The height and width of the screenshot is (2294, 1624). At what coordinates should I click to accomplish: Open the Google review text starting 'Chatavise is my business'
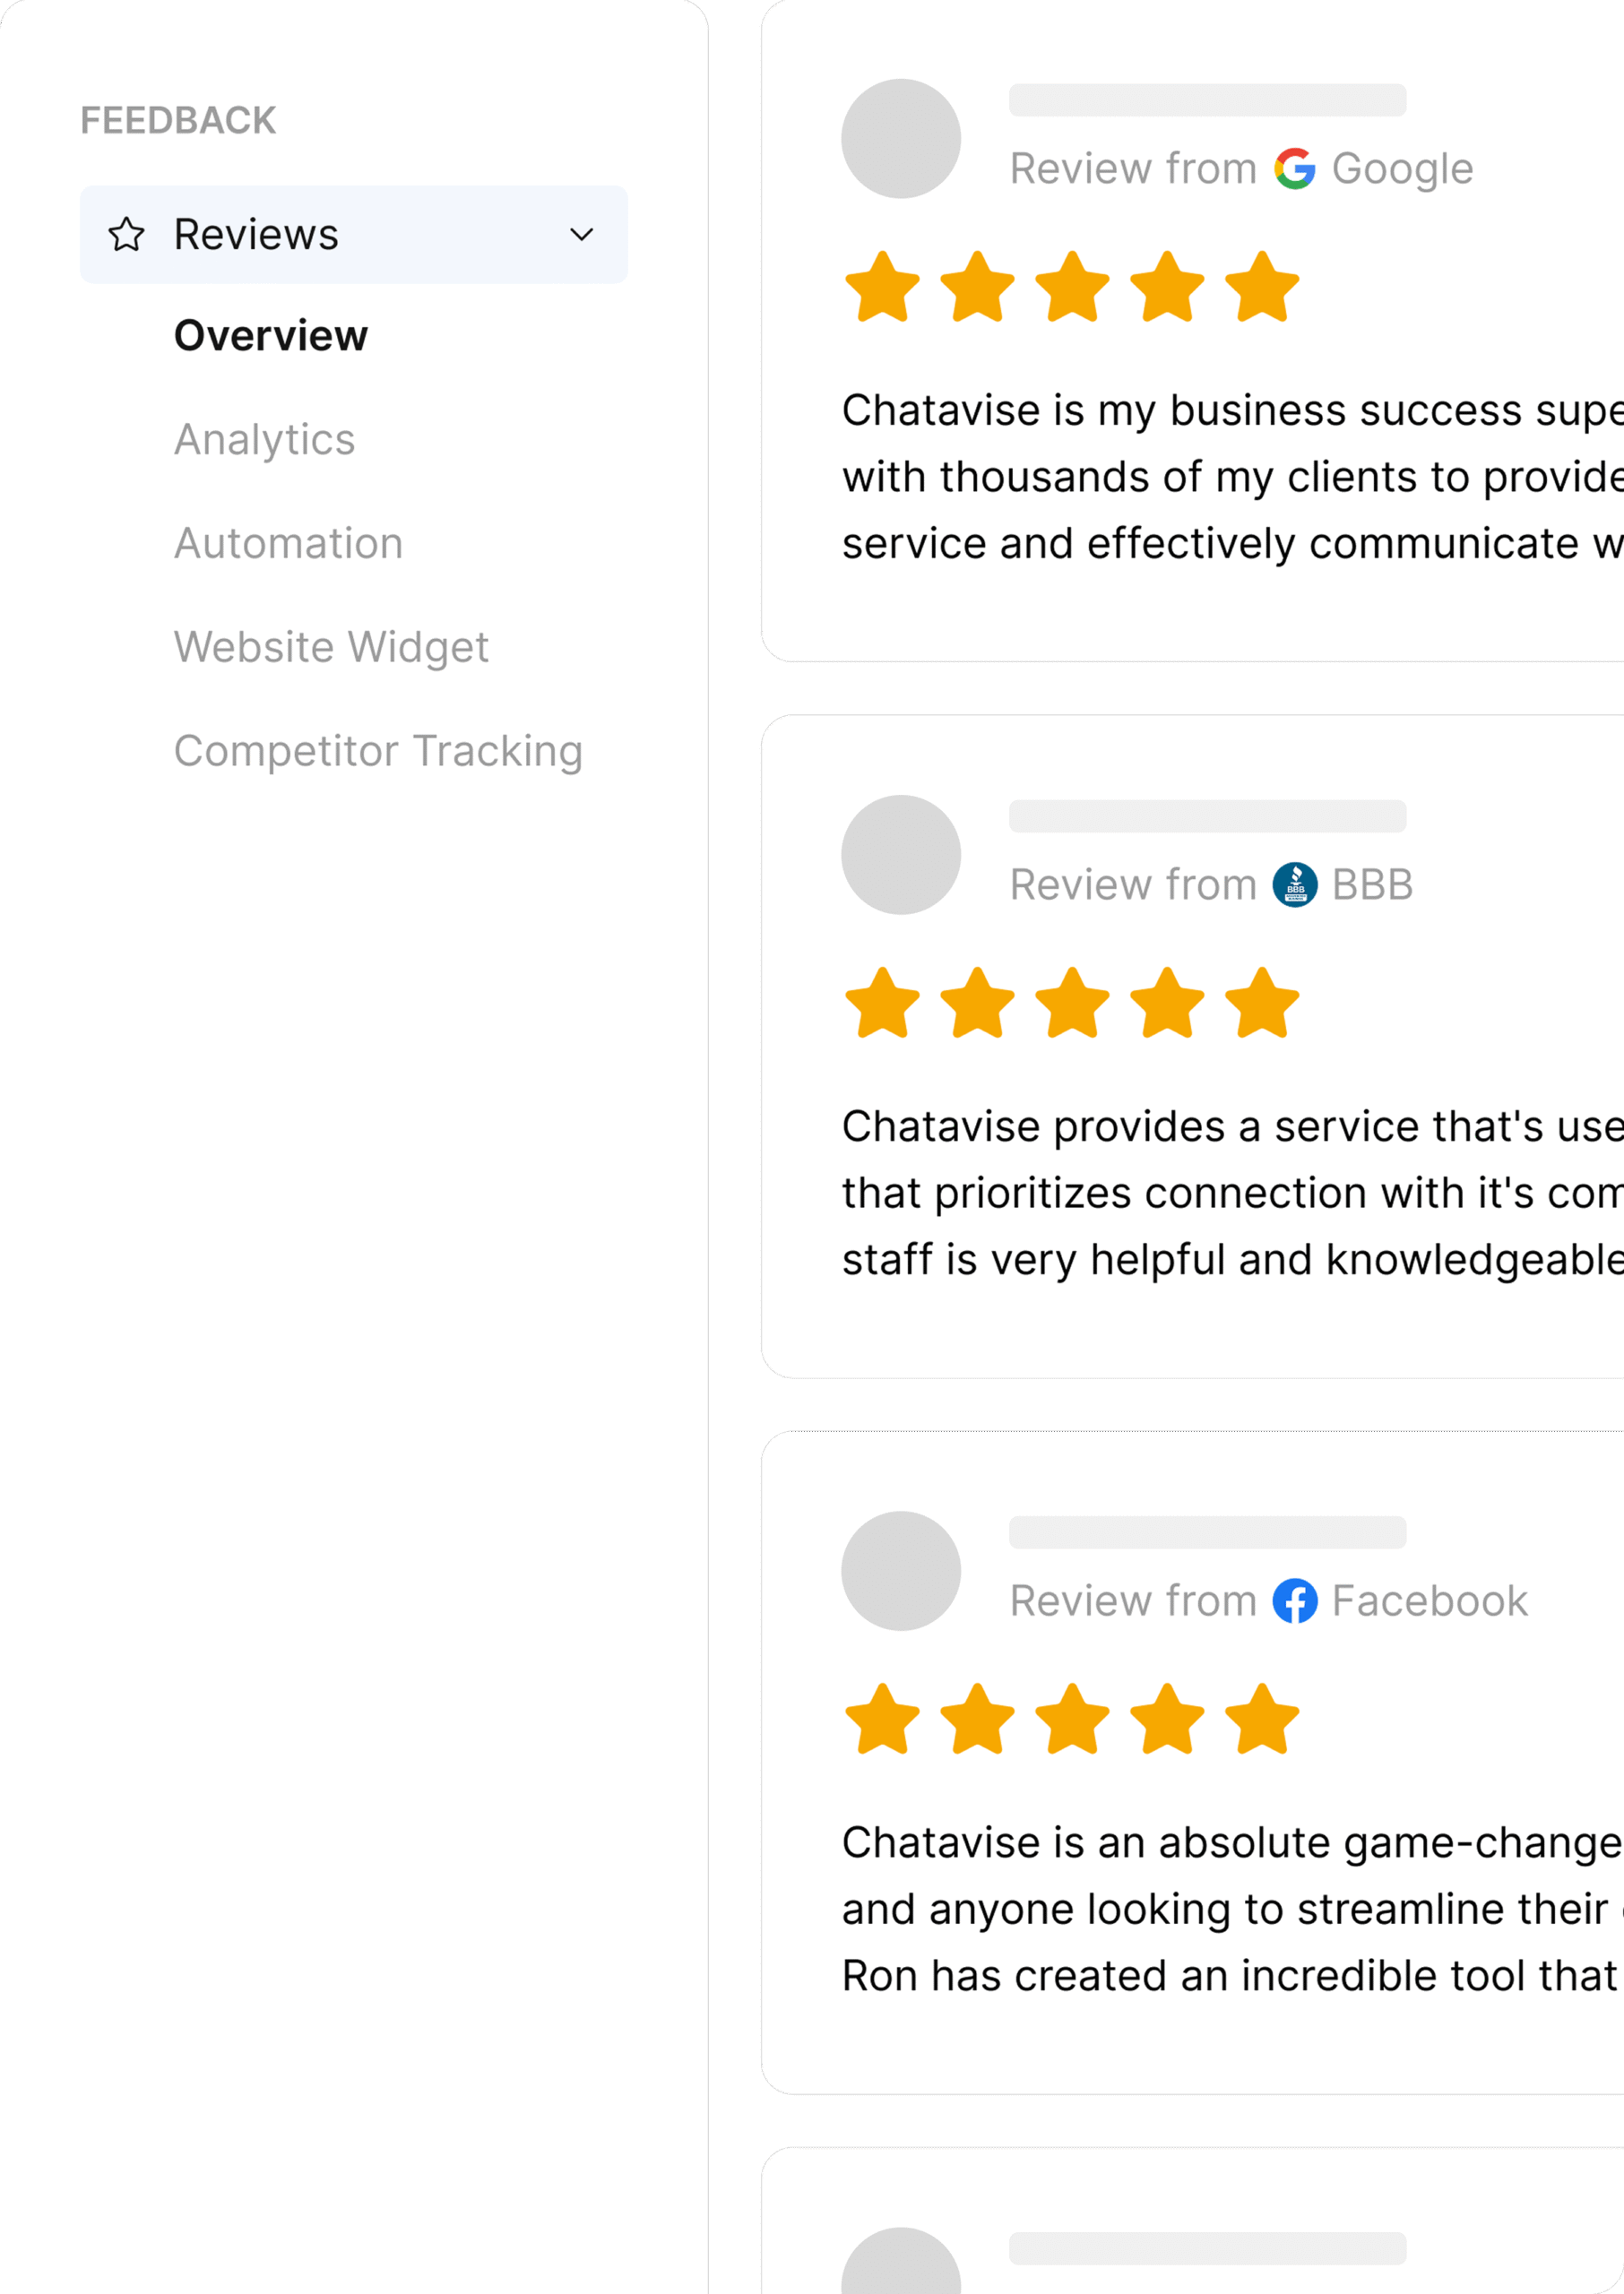pyautogui.click(x=1230, y=477)
